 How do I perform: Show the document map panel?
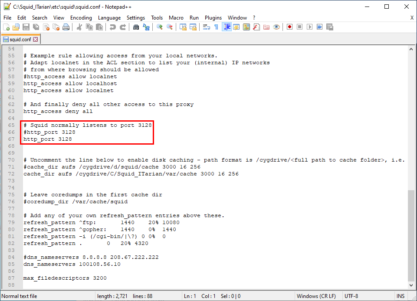pos(246,27)
